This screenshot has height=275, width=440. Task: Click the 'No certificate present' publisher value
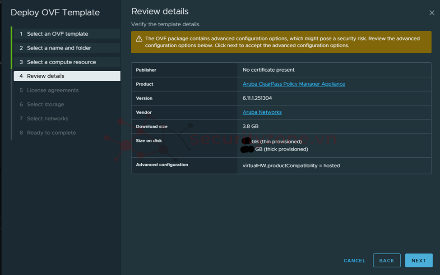click(x=269, y=70)
